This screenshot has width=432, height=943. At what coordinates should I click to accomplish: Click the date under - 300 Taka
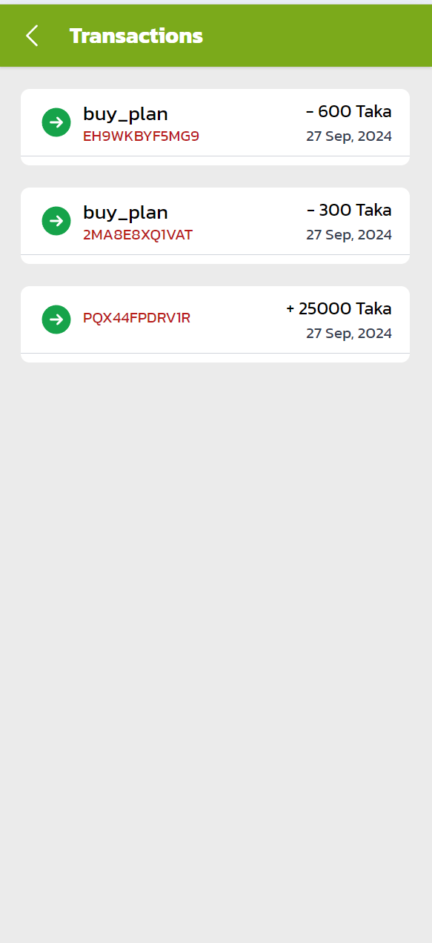(349, 235)
